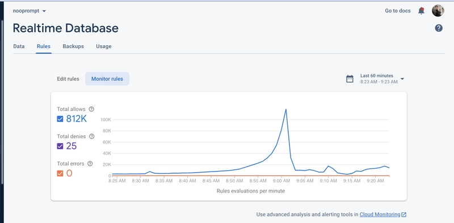Uncheck the Total allows checkbox

pyautogui.click(x=60, y=119)
